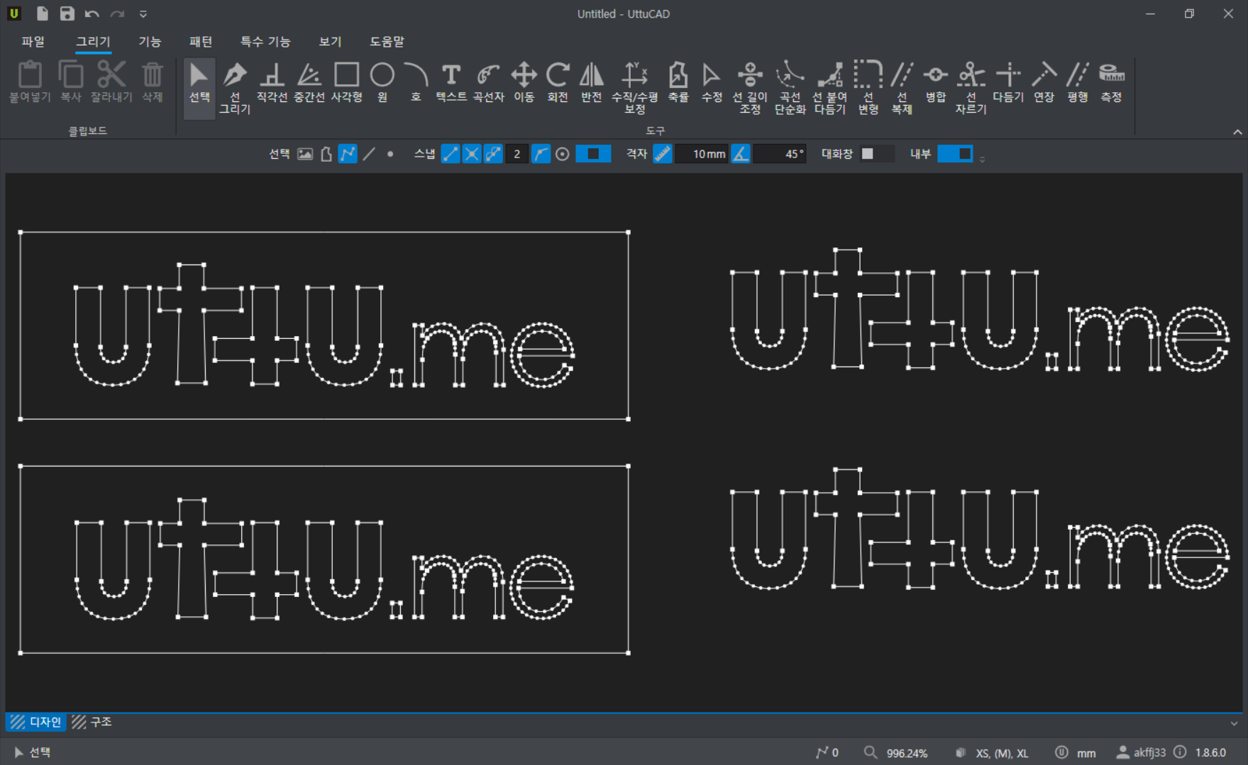Click the 붙여넣기 paste icon
The width and height of the screenshot is (1248, 765).
click(x=30, y=83)
